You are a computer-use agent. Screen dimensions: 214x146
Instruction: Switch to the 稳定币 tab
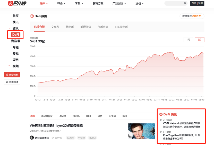click(70, 27)
